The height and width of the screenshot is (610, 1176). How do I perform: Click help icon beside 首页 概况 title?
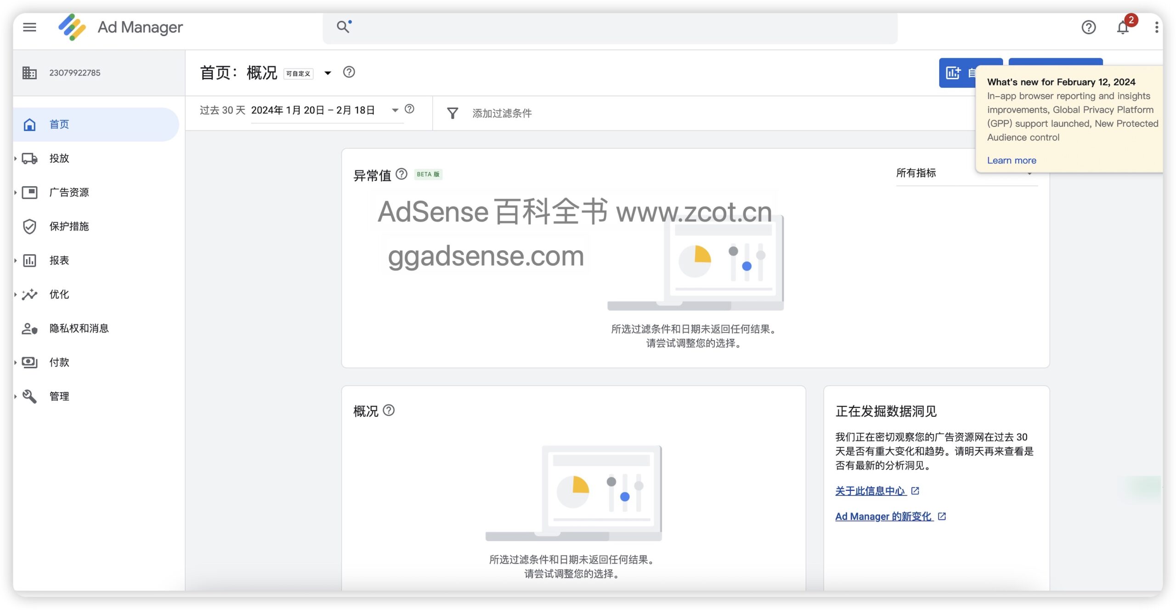[x=349, y=72]
